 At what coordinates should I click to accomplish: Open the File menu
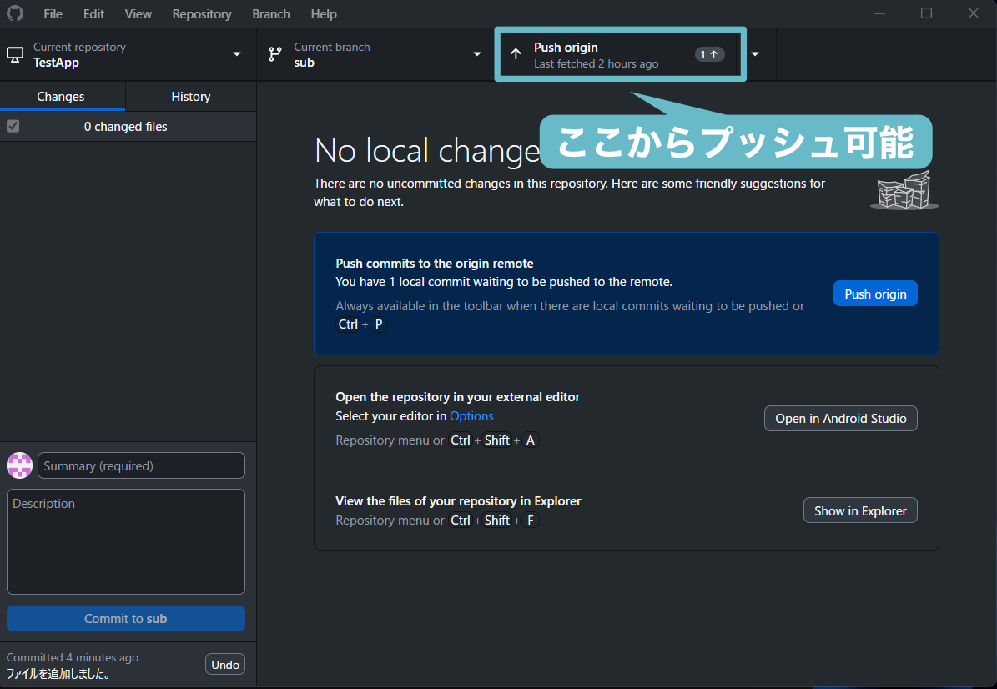(53, 14)
